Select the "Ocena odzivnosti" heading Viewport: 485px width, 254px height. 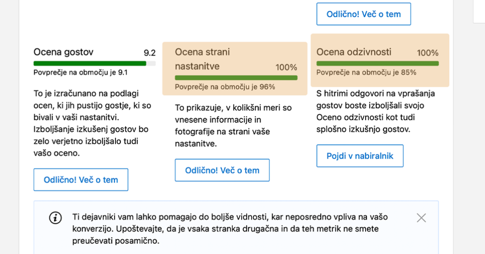coord(353,52)
